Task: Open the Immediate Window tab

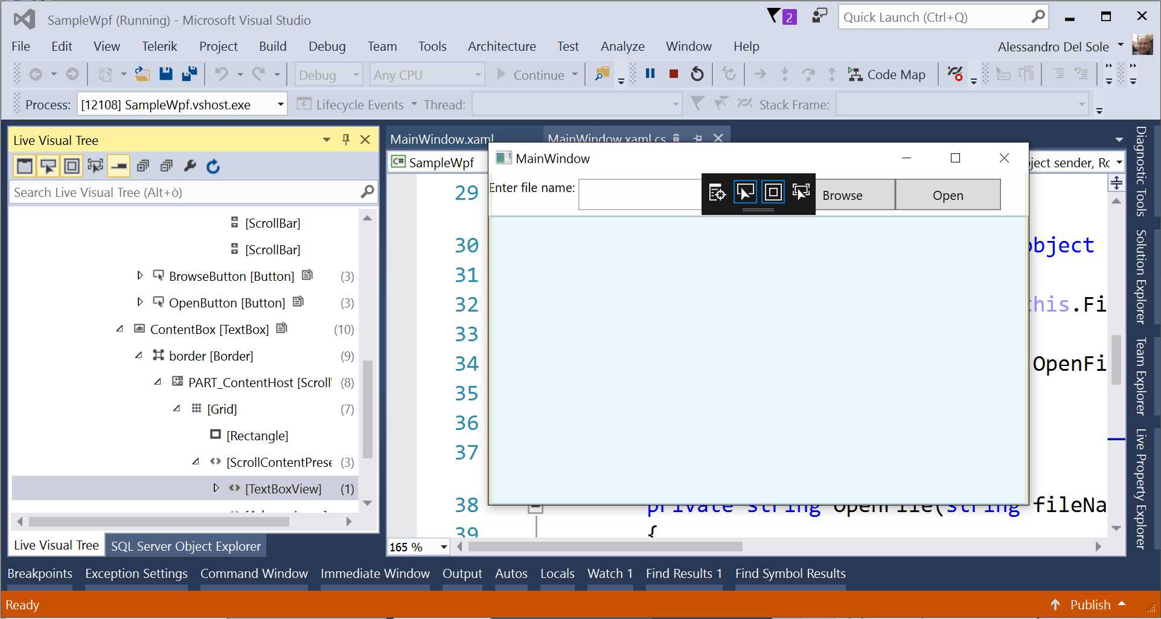Action: [x=375, y=573]
